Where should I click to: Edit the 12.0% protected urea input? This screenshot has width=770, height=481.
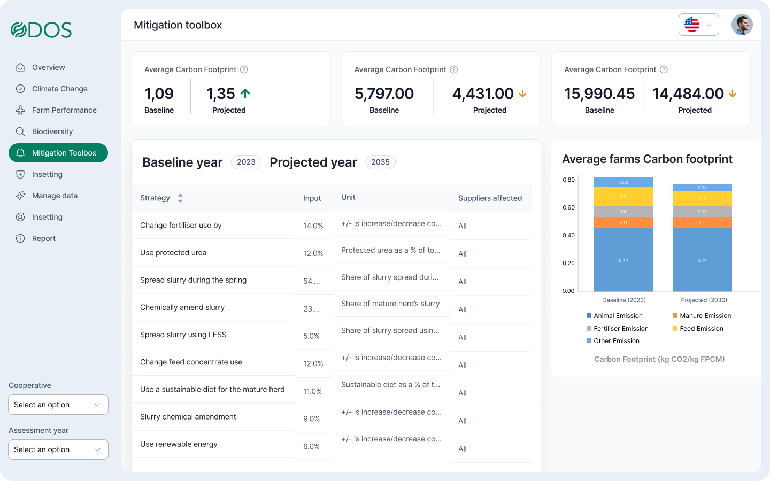[313, 253]
